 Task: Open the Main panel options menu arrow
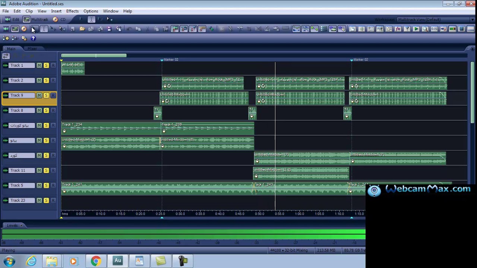472,49
